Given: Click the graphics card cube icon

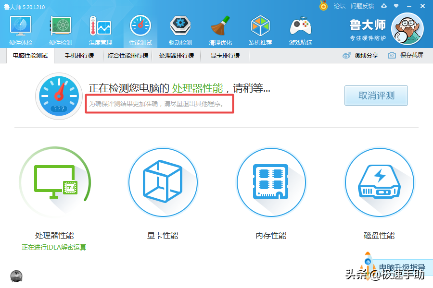Looking at the screenshot, I should (163, 182).
